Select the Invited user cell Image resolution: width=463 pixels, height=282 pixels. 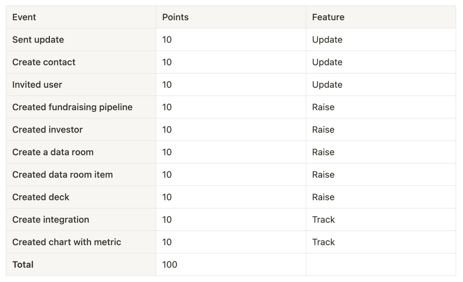pos(81,84)
